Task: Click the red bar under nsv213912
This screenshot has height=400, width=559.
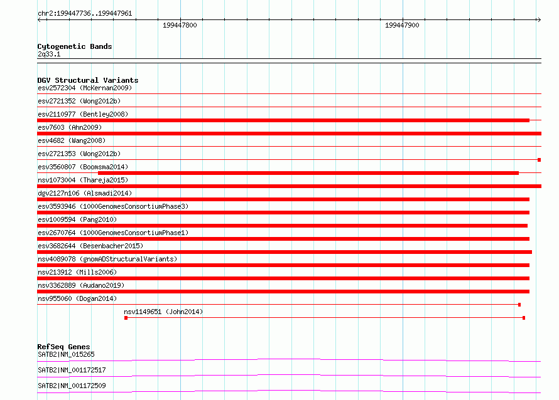Action: pos(283,278)
